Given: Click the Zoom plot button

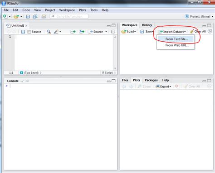Looking at the screenshot, I should 144,86.
